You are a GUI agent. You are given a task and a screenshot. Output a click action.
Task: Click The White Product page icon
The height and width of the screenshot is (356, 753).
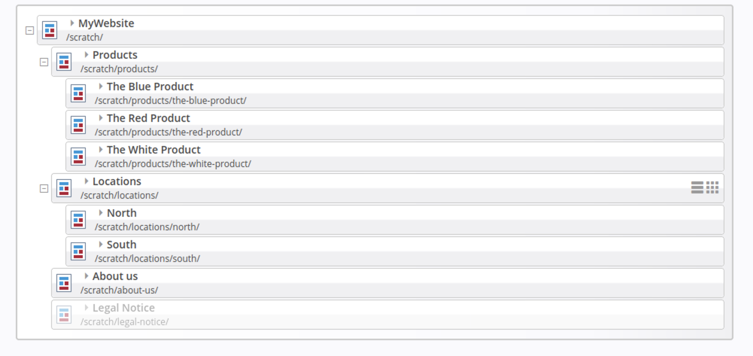tap(78, 157)
